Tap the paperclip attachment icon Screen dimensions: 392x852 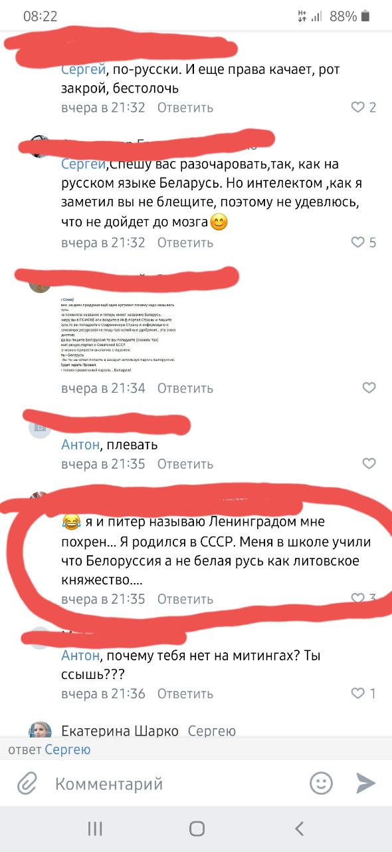tap(27, 783)
